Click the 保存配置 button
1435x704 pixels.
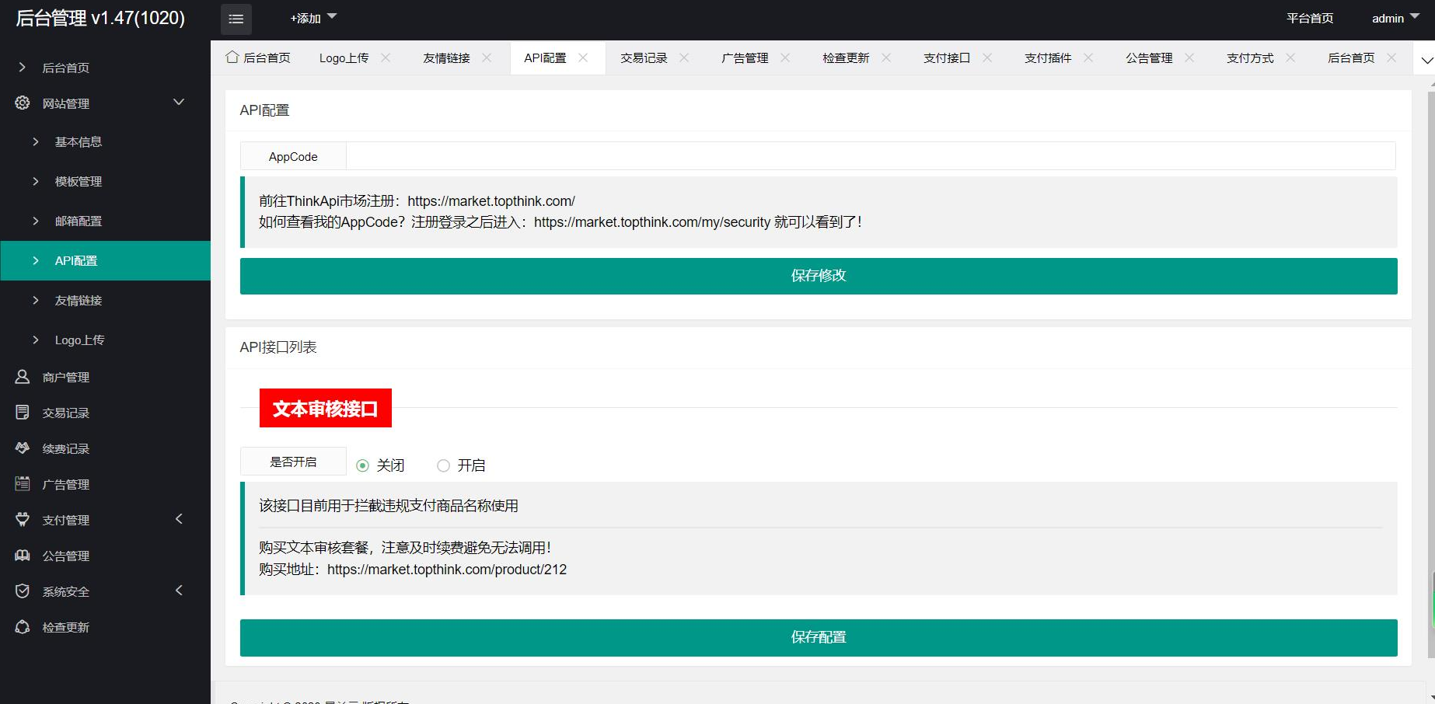tap(818, 637)
